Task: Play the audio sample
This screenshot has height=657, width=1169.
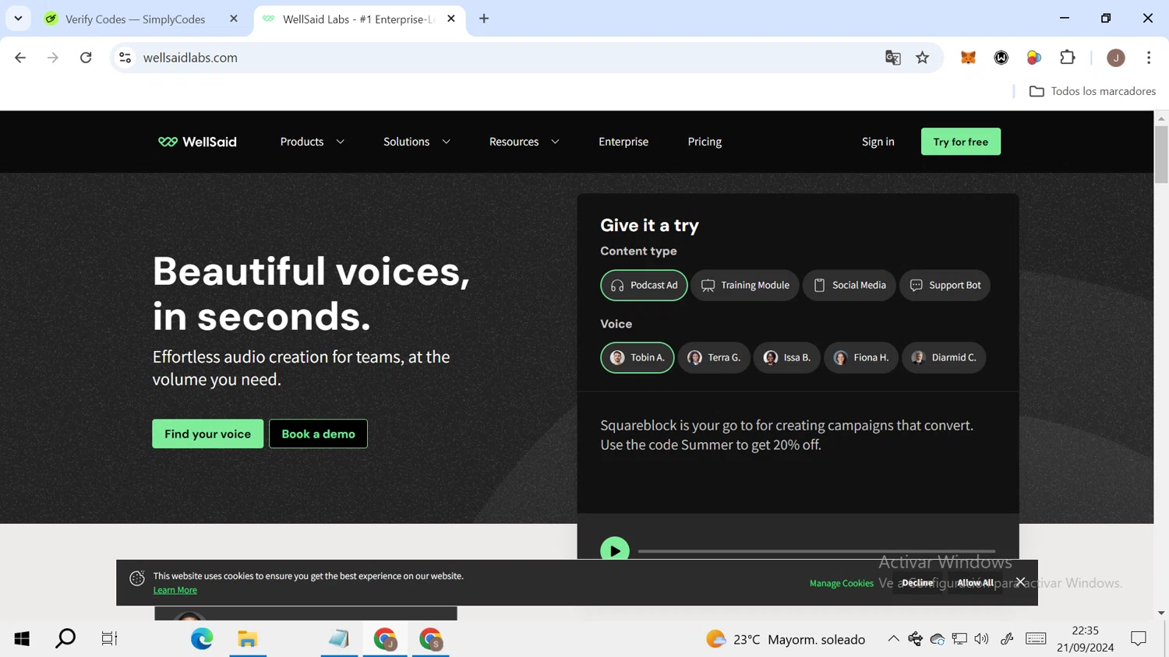Action: click(x=615, y=549)
